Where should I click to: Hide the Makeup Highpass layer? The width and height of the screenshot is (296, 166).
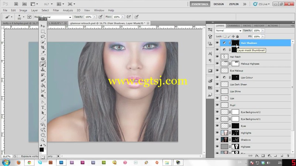(217, 63)
